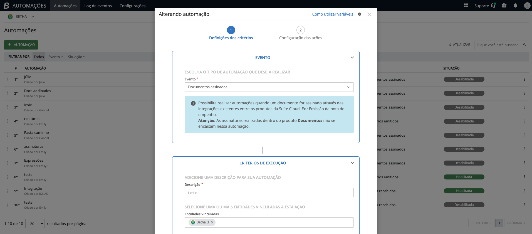This screenshot has width=532, height=234.
Task: Expand the Situação filter
Action: [x=76, y=57]
